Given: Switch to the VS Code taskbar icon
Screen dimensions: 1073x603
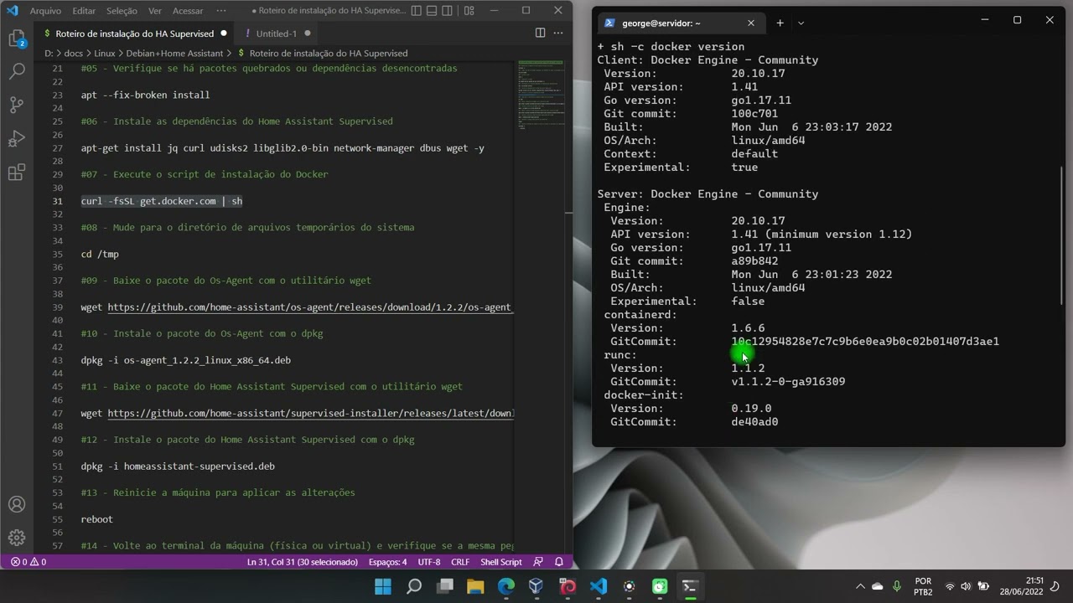Looking at the screenshot, I should (599, 586).
